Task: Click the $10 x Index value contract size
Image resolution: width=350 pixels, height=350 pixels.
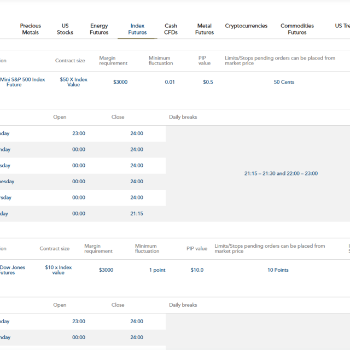Action: pyautogui.click(x=58, y=270)
